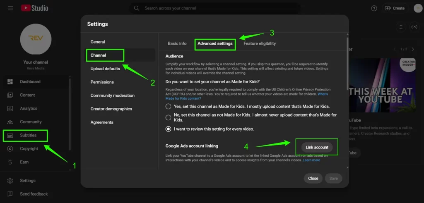Screen dimensions: 424x203
Task: Click the Content play icon in the sidebar
Action: 10,95
